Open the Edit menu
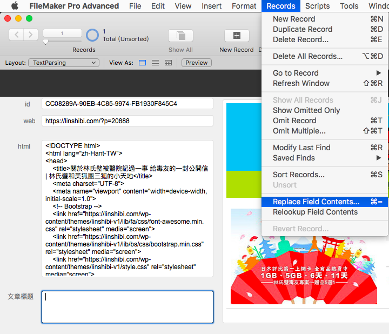389x334 pixels. click(x=158, y=6)
